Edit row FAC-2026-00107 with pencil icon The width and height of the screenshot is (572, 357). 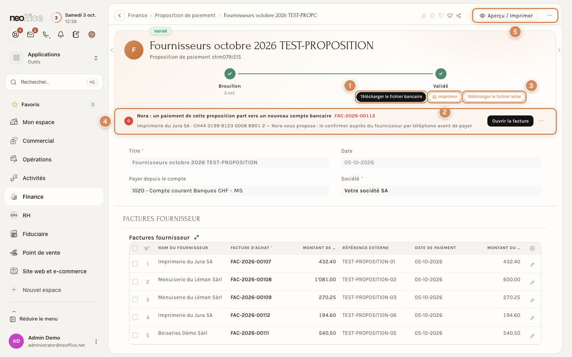tap(532, 265)
